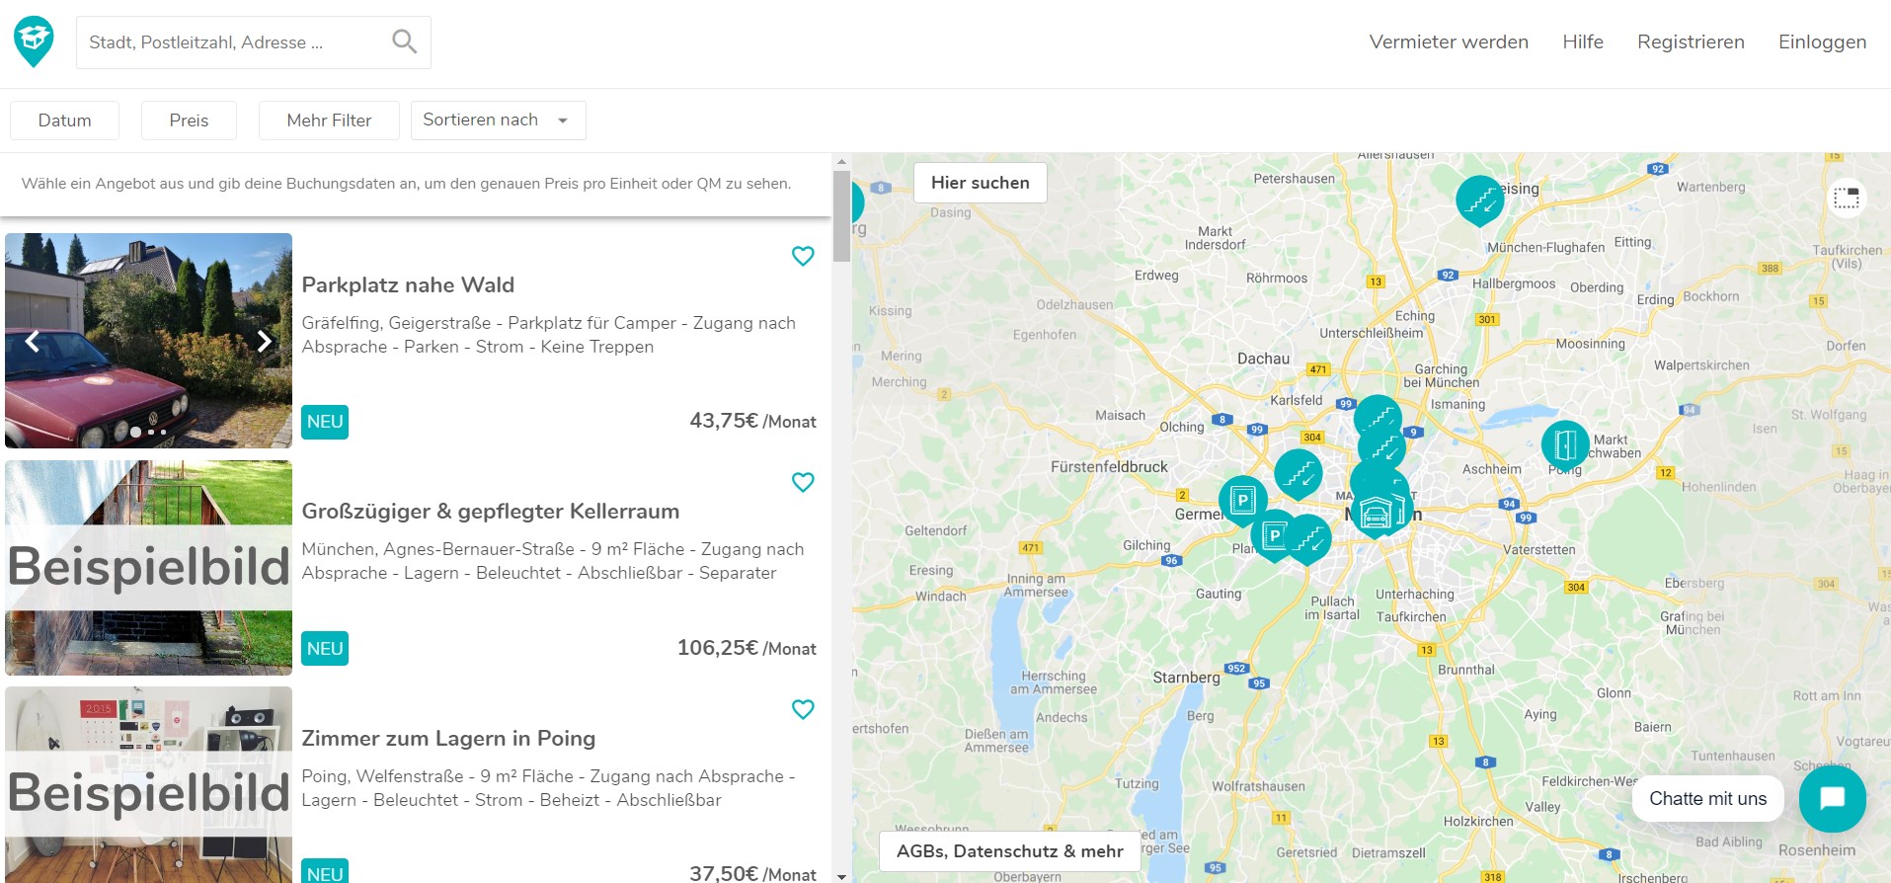
Task: Open the Preis filter
Action: click(189, 120)
